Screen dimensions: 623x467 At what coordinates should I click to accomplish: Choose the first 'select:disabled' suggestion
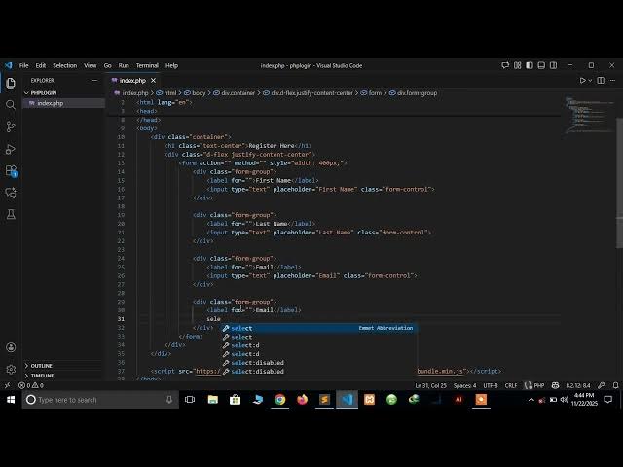pos(319,363)
